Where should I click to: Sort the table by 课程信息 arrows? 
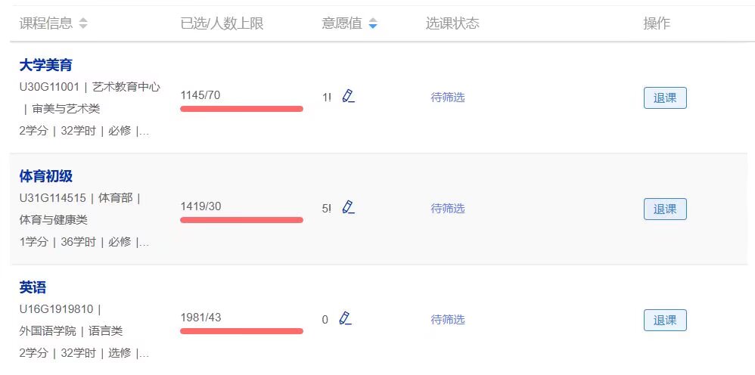point(83,23)
